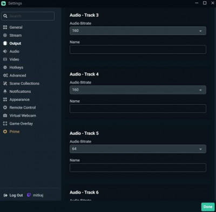Click the Streamlabs logo in title bar
Viewport: 216px width, 212px height.
click(x=3, y=3)
